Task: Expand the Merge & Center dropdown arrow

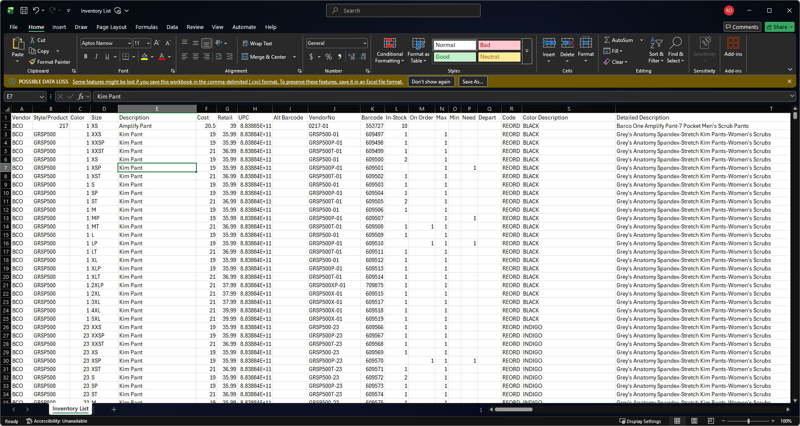Action: (x=294, y=57)
